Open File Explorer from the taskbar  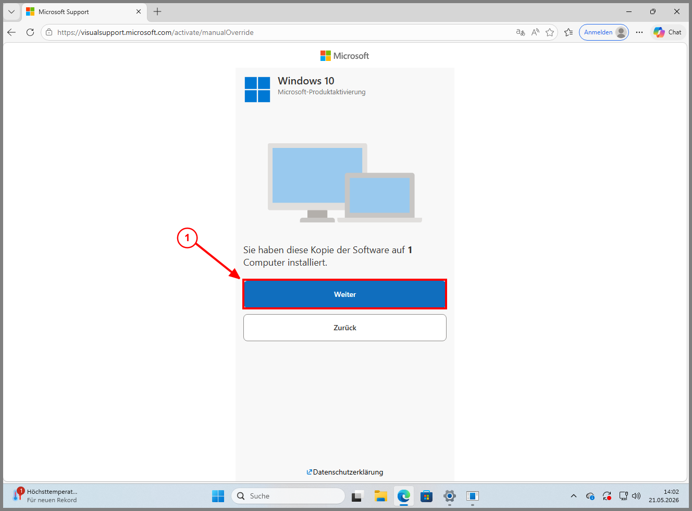tap(381, 496)
